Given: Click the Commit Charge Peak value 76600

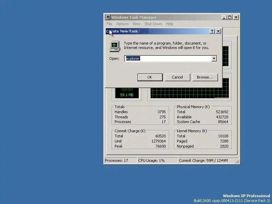Looking at the screenshot, I should point(160,146).
